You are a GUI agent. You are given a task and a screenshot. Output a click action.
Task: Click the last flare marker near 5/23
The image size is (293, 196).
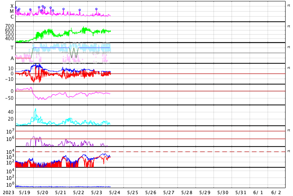tap(96, 9)
